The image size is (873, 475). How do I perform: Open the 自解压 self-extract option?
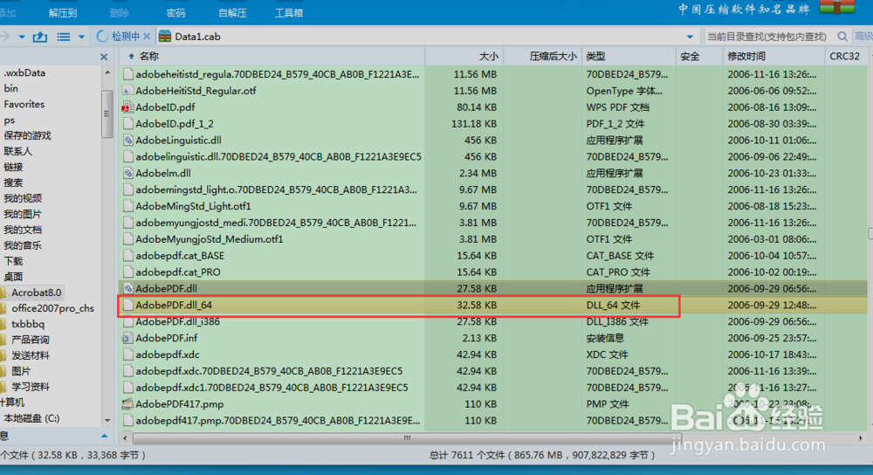click(233, 13)
